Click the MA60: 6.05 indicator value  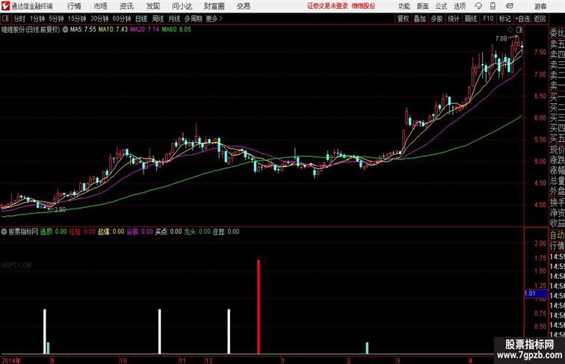[x=176, y=30]
